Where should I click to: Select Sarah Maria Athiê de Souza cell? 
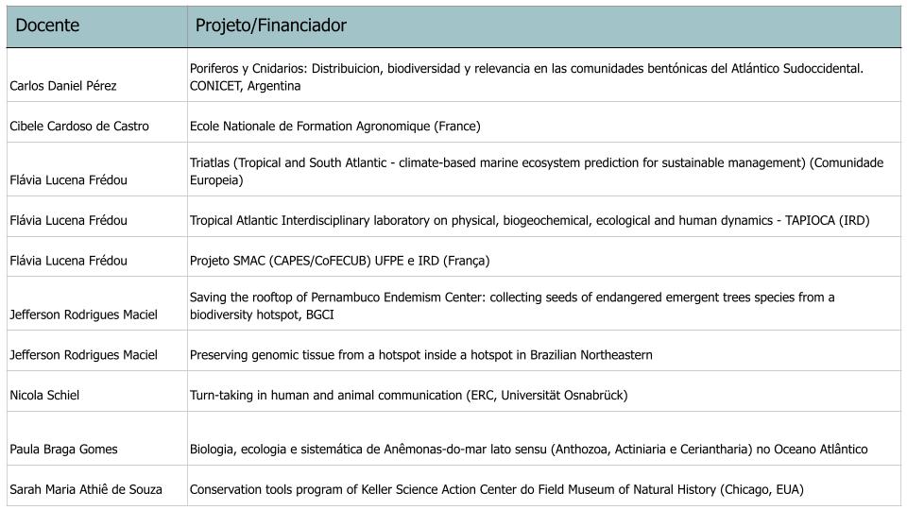point(86,489)
